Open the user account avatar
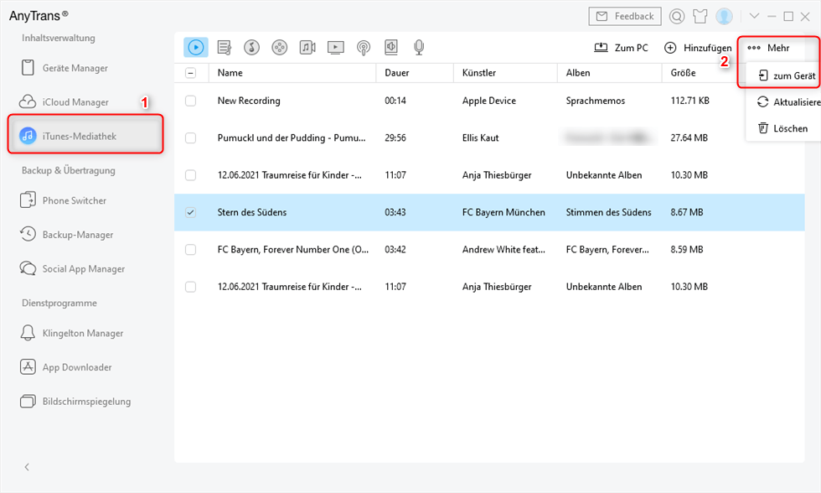This screenshot has height=493, width=821. [724, 17]
